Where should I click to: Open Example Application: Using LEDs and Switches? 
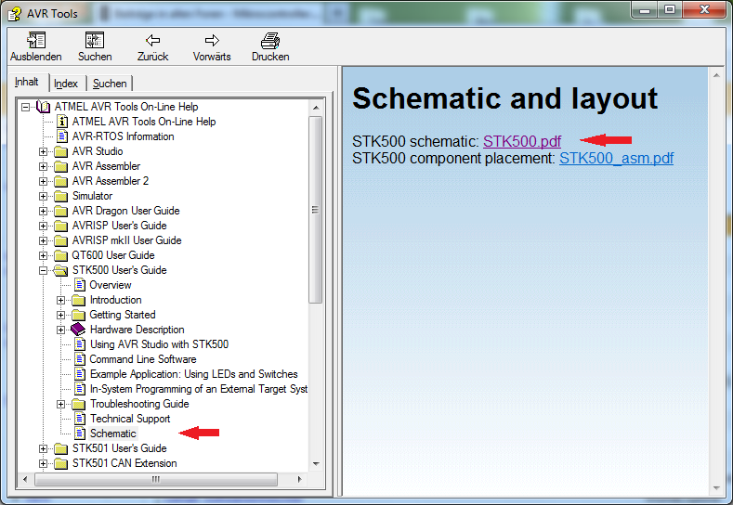point(193,374)
